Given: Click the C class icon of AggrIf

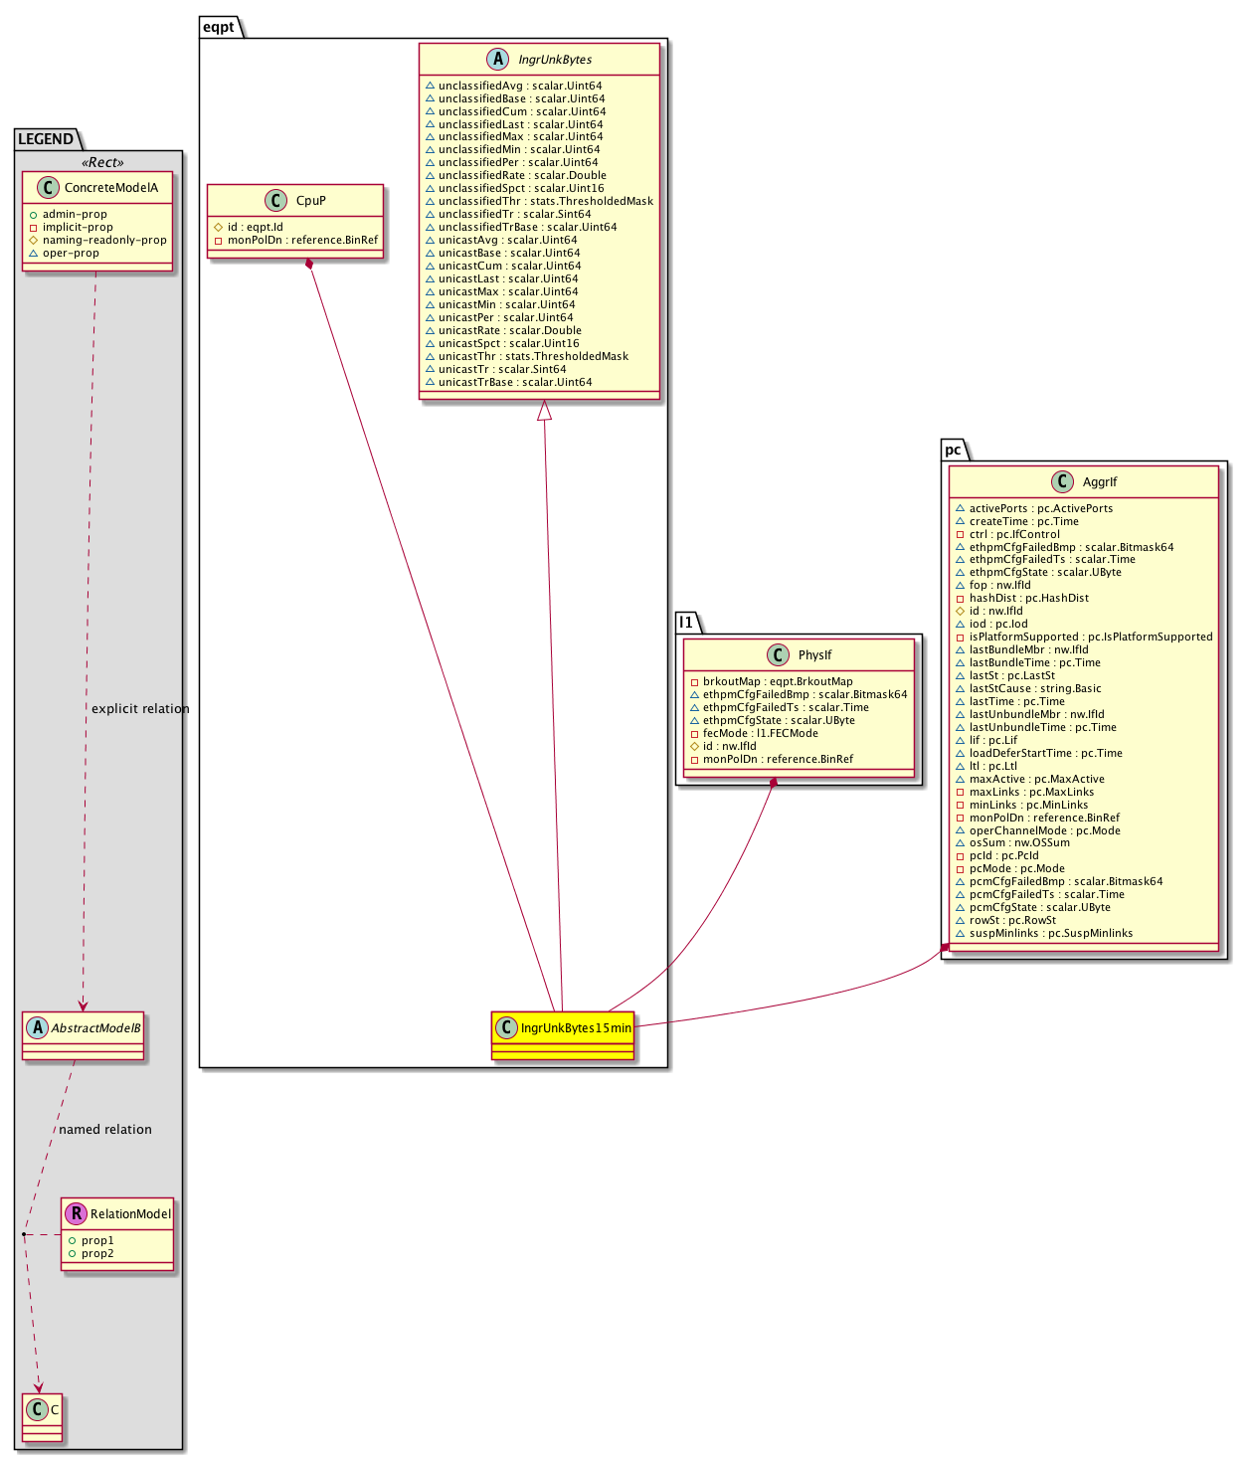Looking at the screenshot, I should (1063, 482).
